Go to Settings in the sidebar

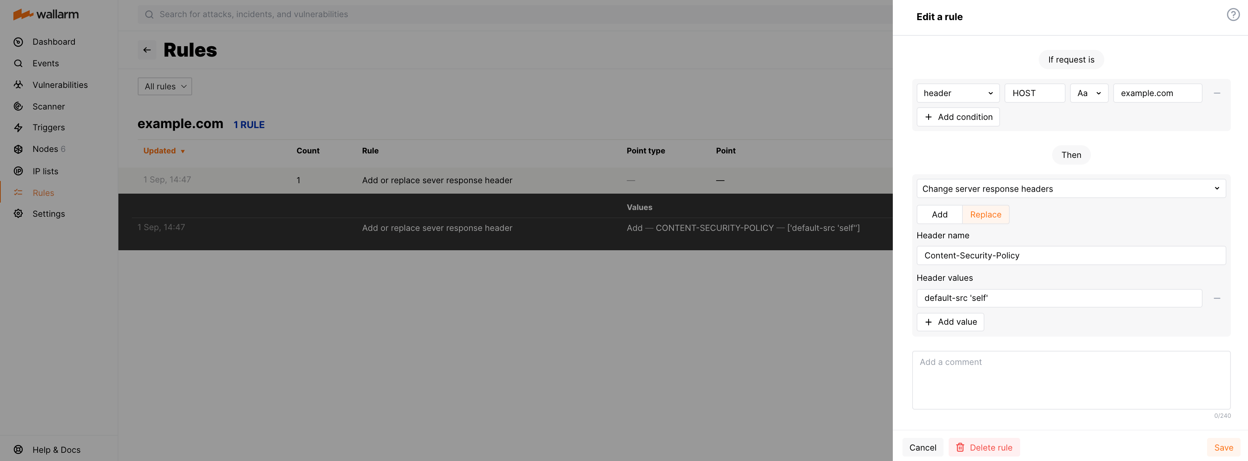48,213
